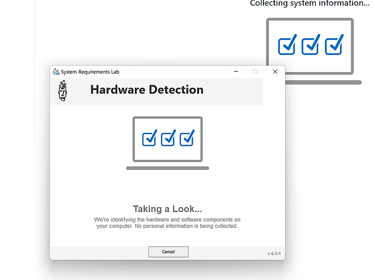Close the System Requirements Lab window
The image size is (375, 280).
coord(275,72)
